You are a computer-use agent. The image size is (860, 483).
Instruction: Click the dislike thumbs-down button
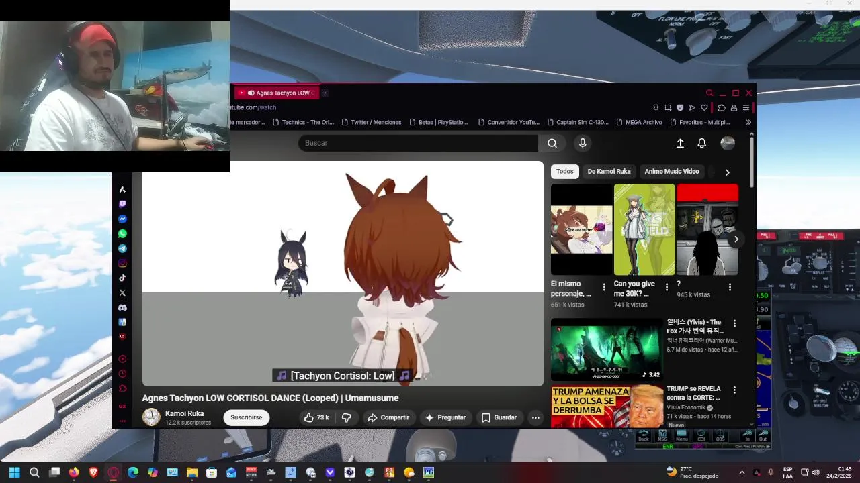click(346, 417)
